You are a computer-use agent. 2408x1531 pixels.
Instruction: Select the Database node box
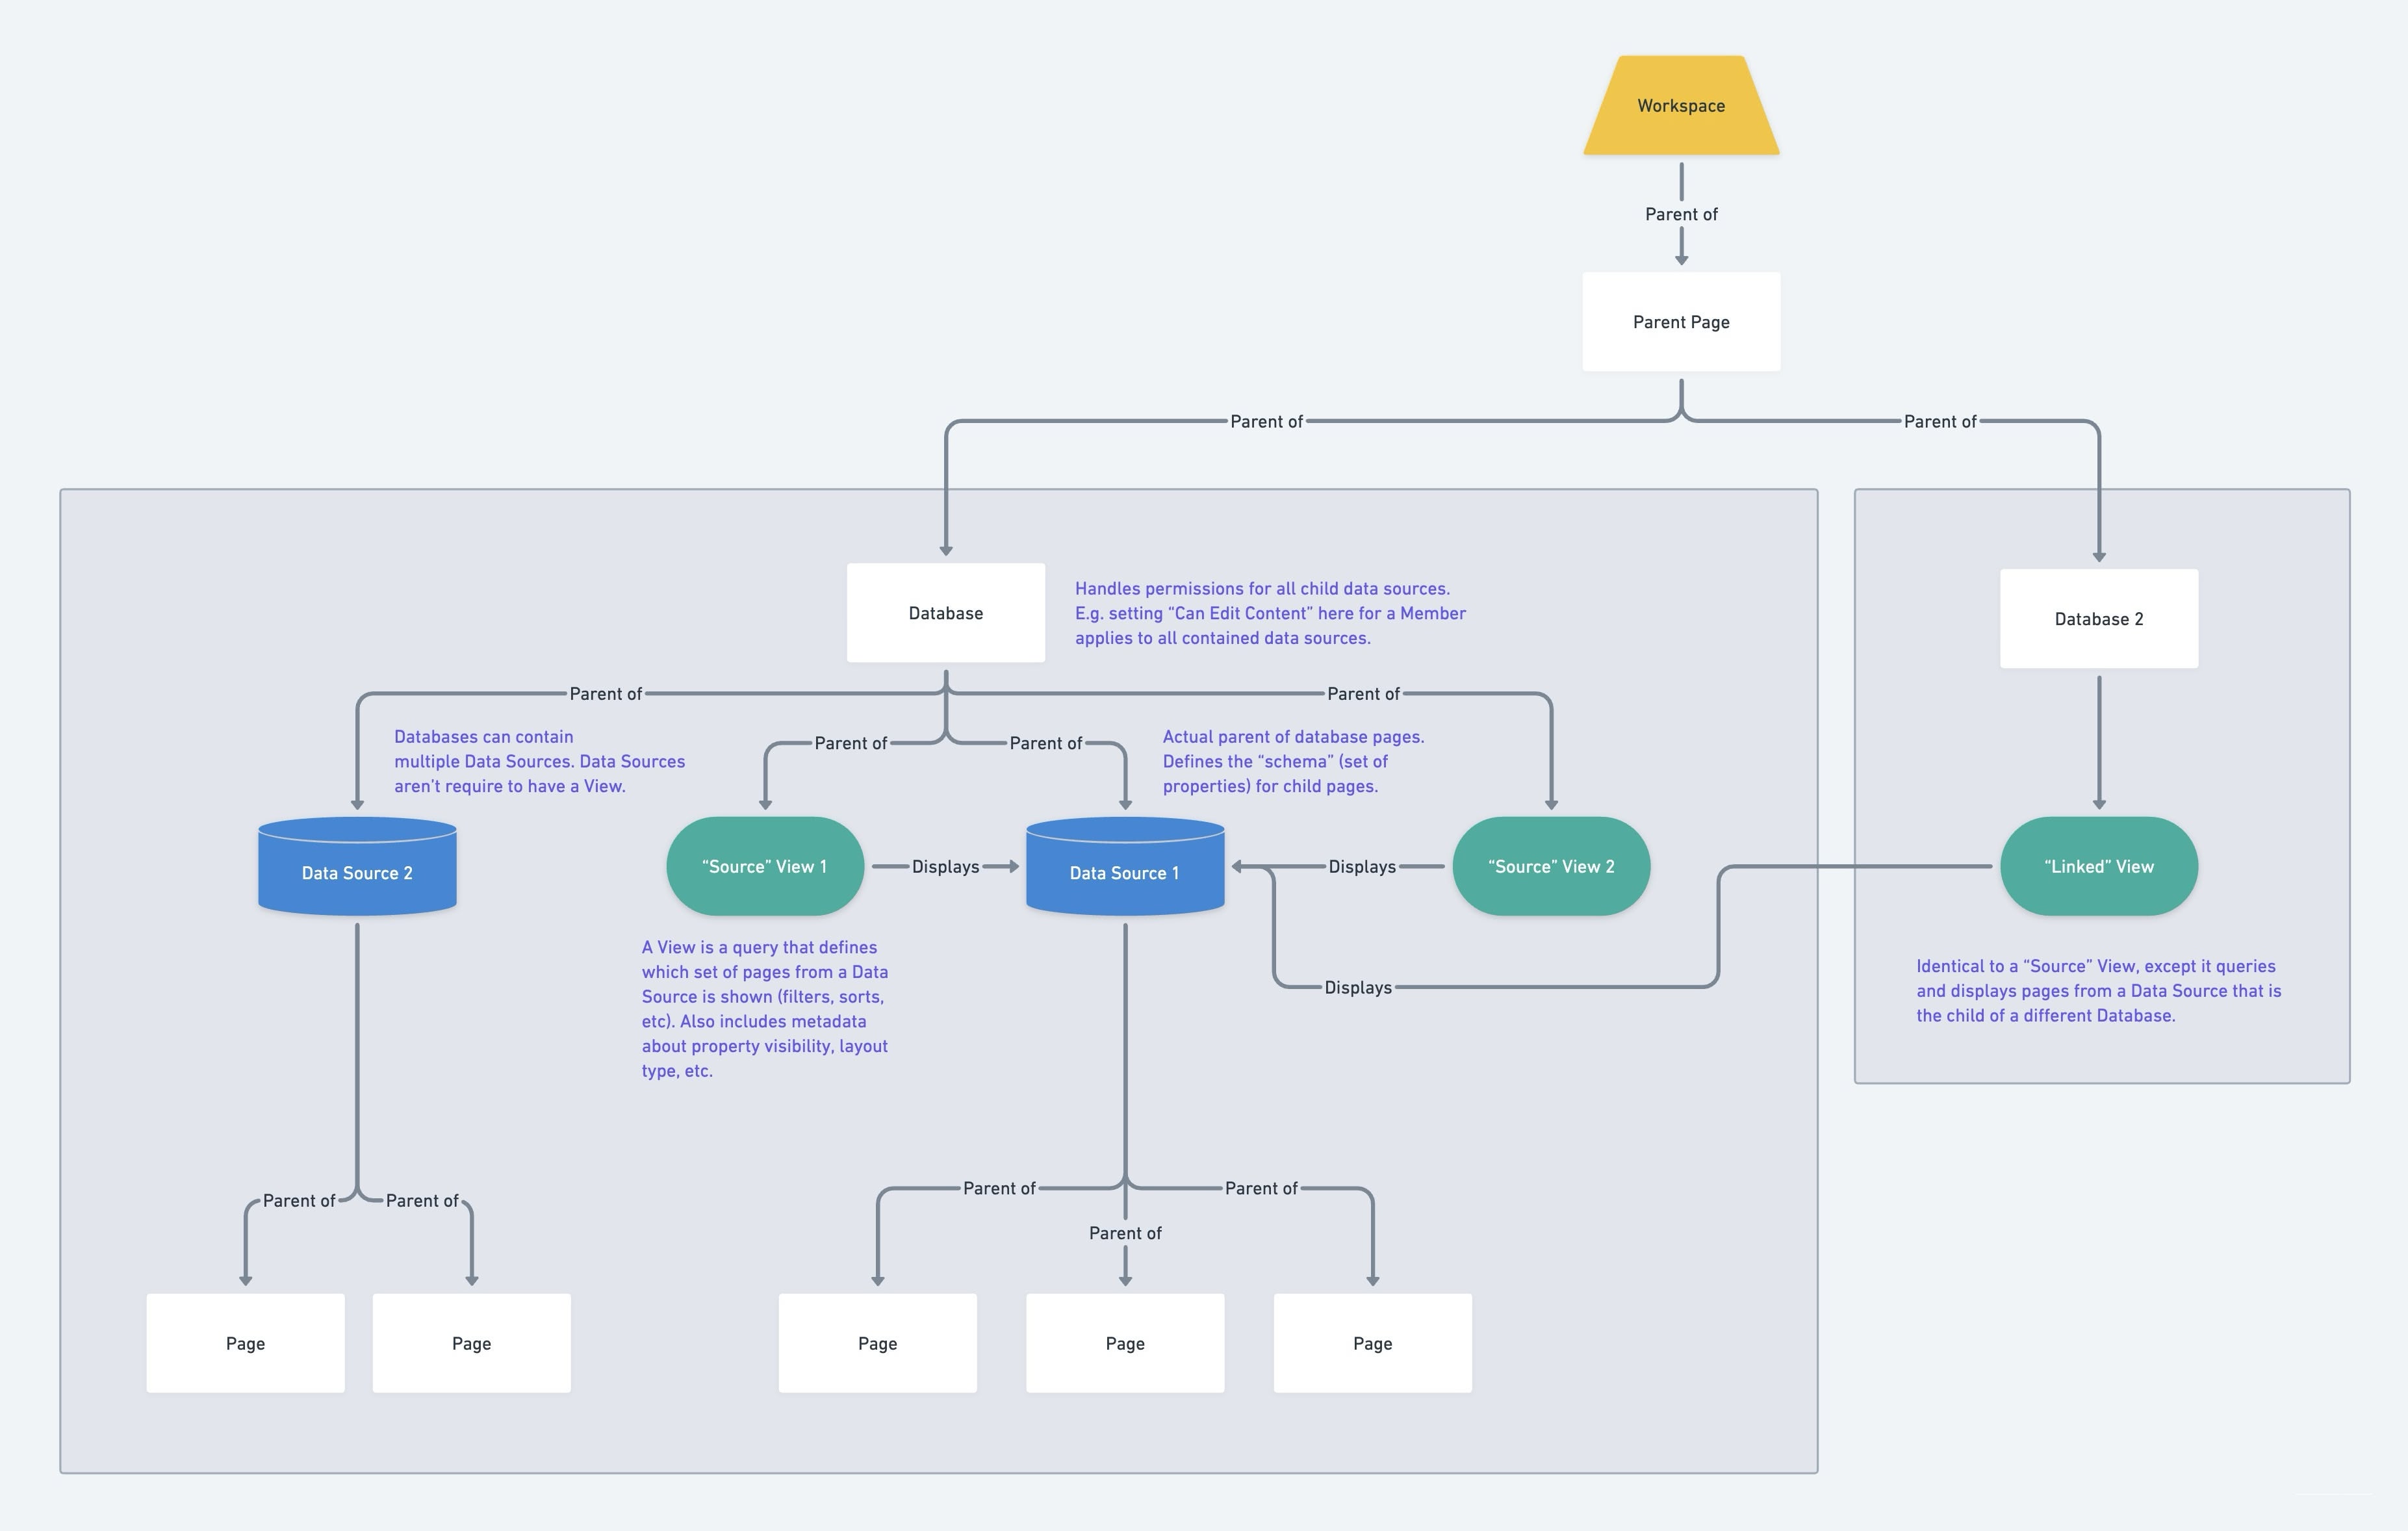pos(946,613)
